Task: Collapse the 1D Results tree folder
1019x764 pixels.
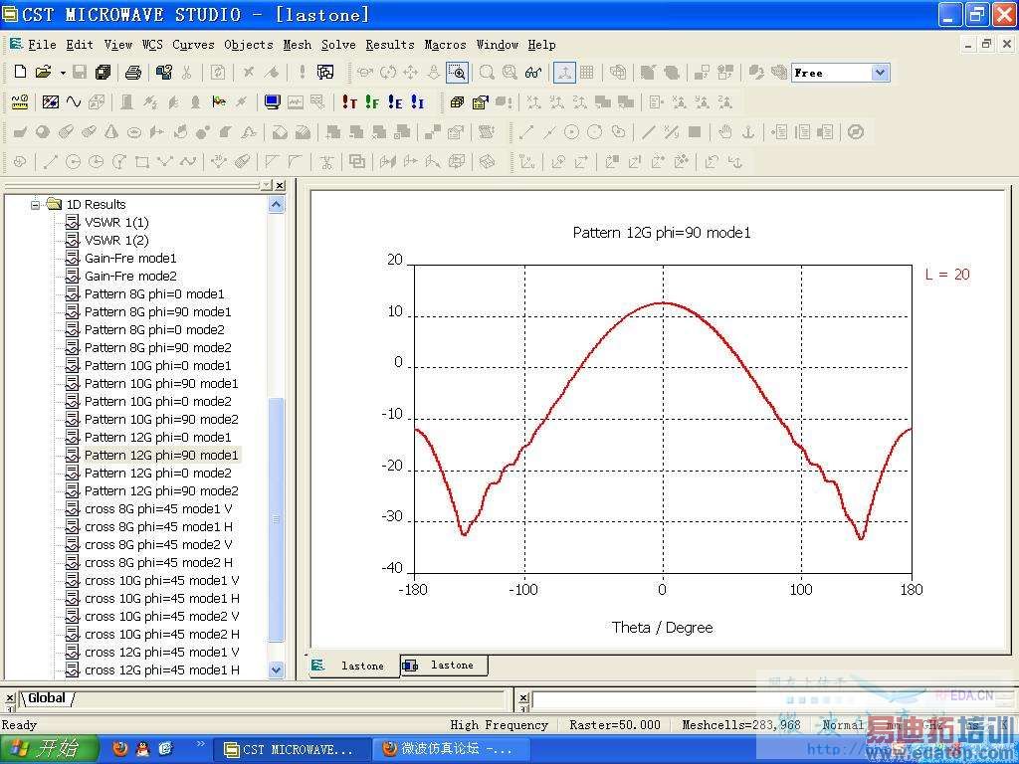Action: click(x=35, y=205)
